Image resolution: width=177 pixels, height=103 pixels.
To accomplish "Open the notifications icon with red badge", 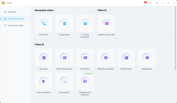I will 145,3.
